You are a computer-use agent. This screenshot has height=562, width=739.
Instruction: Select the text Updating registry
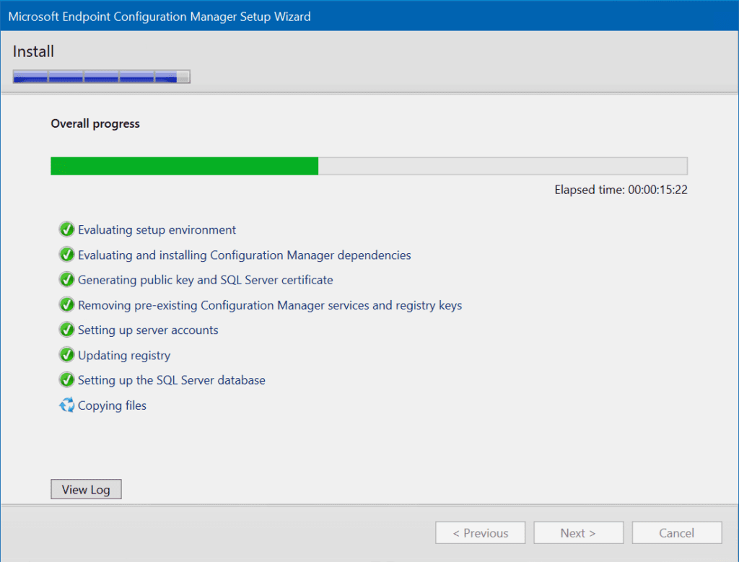coord(124,356)
